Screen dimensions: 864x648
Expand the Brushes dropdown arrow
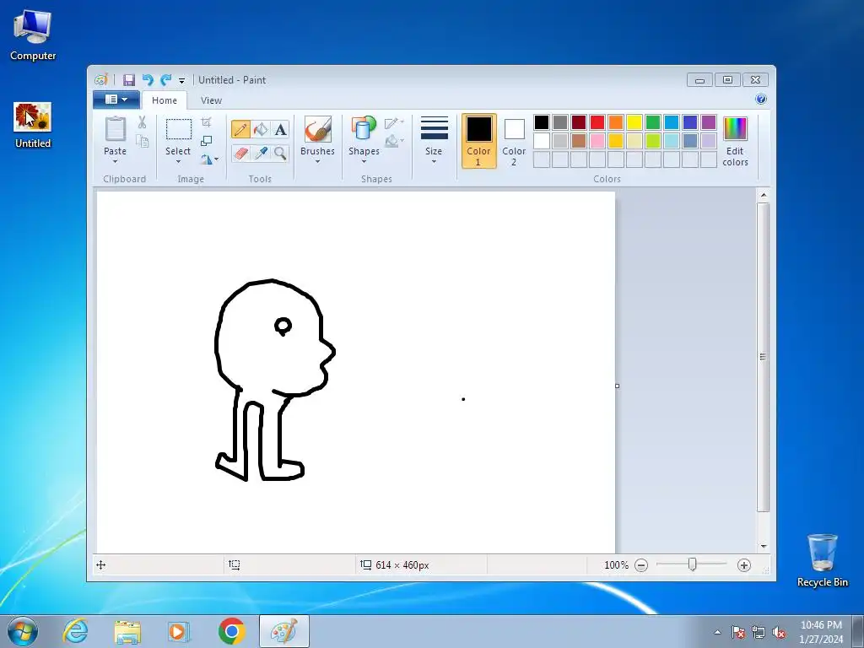pos(318,161)
